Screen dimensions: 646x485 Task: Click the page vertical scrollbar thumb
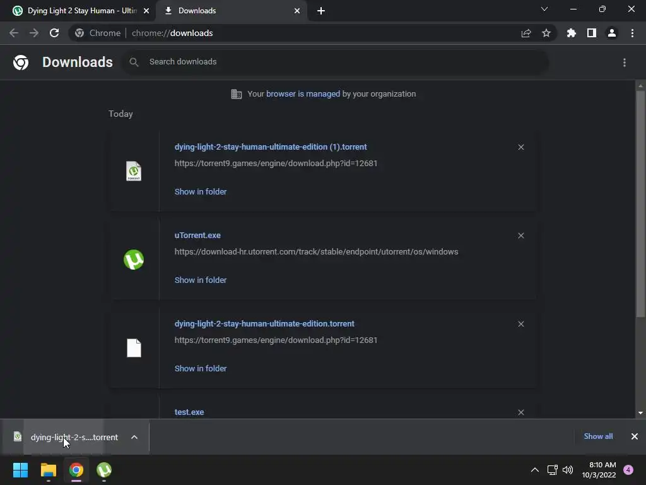pyautogui.click(x=640, y=204)
